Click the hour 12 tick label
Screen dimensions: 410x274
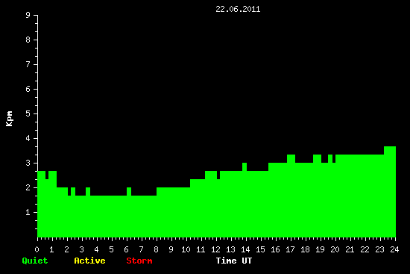pyautogui.click(x=215, y=249)
